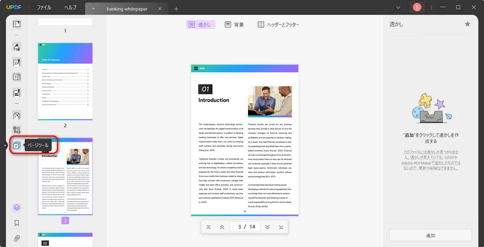The height and width of the screenshot is (247, 484).
Task: Open the Prepare Form tool icon
Action: pos(17,77)
